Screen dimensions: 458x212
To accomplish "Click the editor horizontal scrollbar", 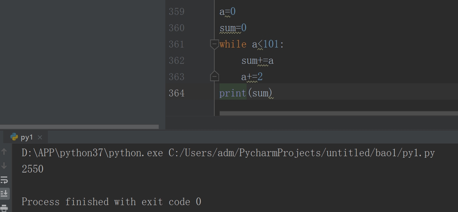I will pos(339,113).
